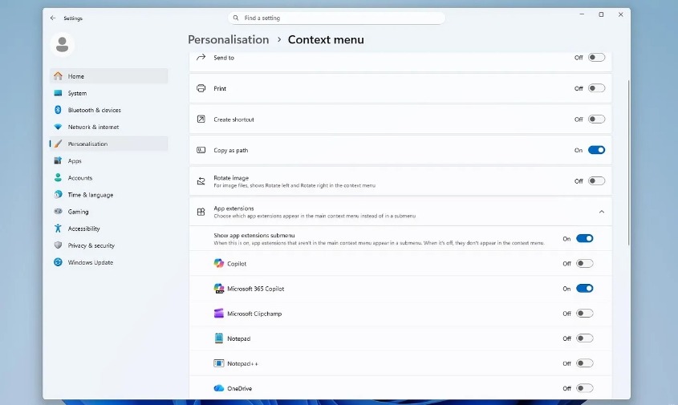Turn off the Copy as path toggle
Image resolution: width=678 pixels, height=405 pixels.
coord(596,150)
